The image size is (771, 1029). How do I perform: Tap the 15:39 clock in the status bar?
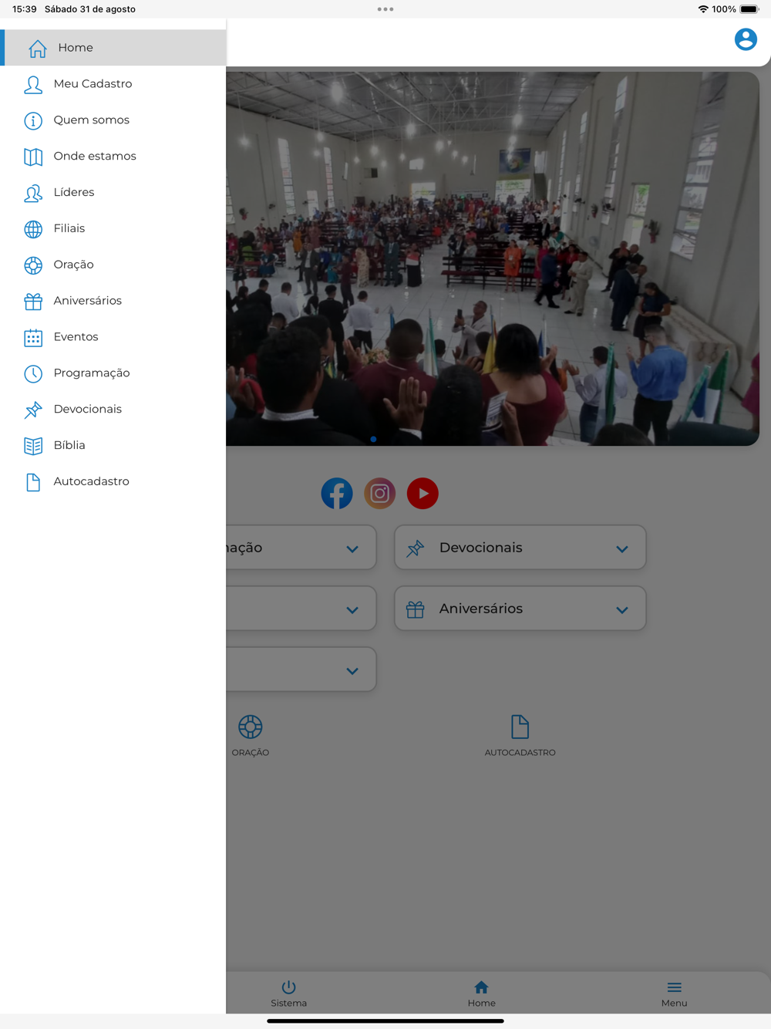[25, 9]
